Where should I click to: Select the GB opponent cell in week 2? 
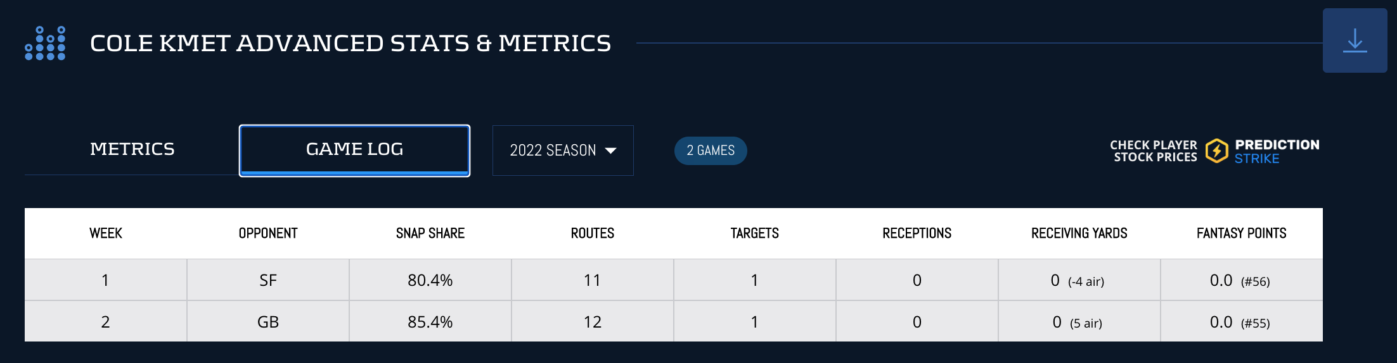(x=268, y=322)
